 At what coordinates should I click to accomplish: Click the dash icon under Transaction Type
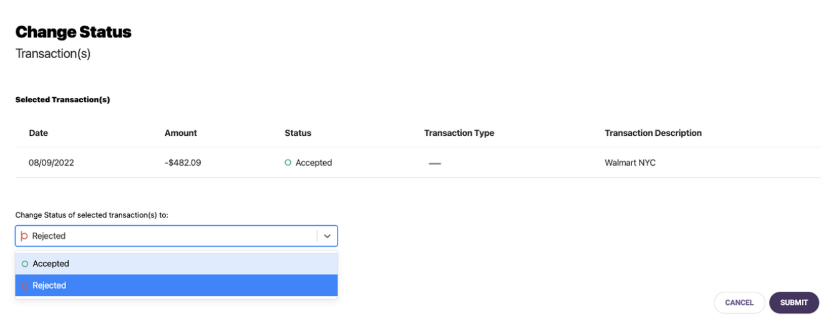click(x=435, y=163)
